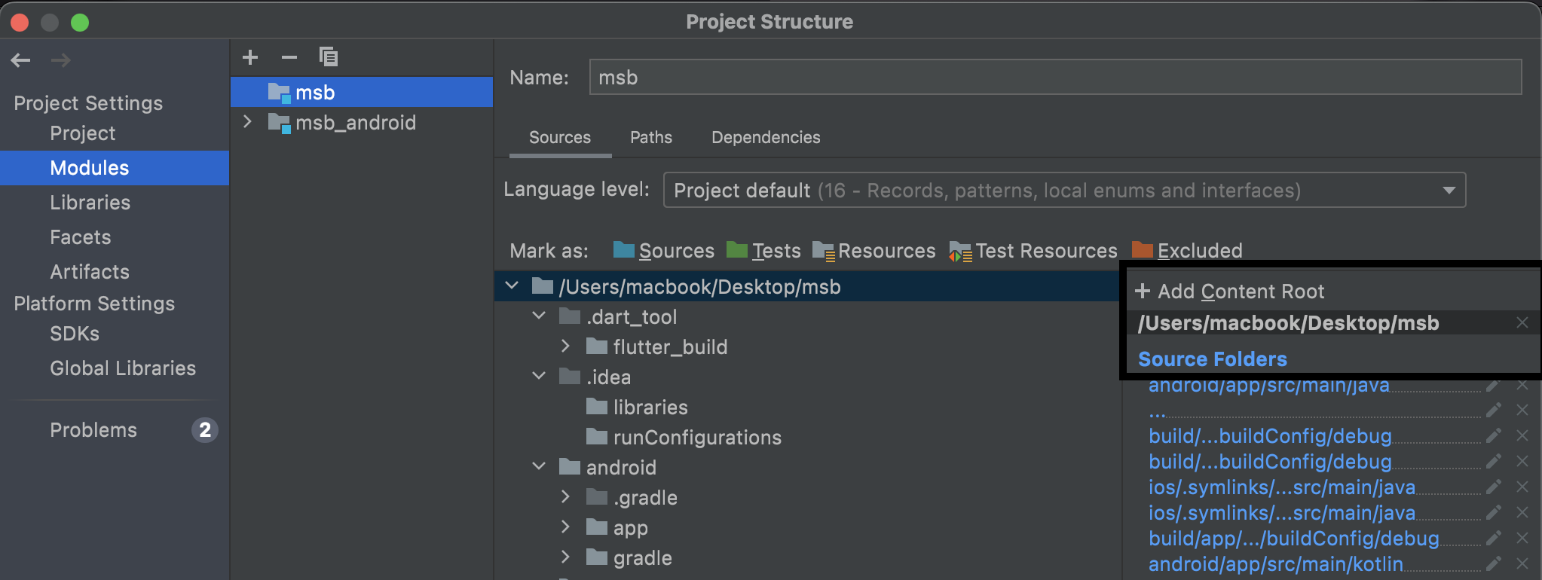Click the remove module minus icon
The height and width of the screenshot is (580, 1542).
pyautogui.click(x=289, y=57)
